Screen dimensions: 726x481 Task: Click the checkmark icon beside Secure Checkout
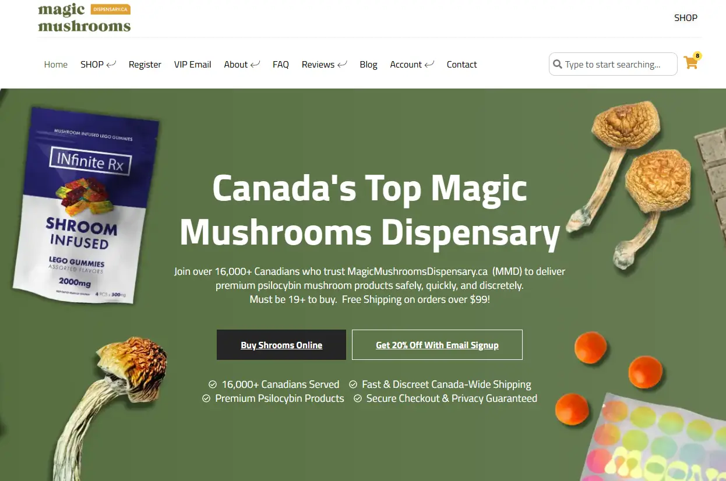tap(357, 398)
